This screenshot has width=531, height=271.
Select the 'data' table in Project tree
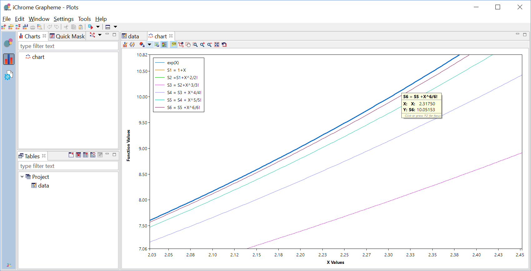[x=40, y=186]
